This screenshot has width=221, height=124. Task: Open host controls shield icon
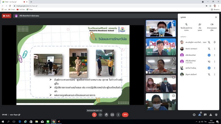pyautogui.click(x=216, y=115)
